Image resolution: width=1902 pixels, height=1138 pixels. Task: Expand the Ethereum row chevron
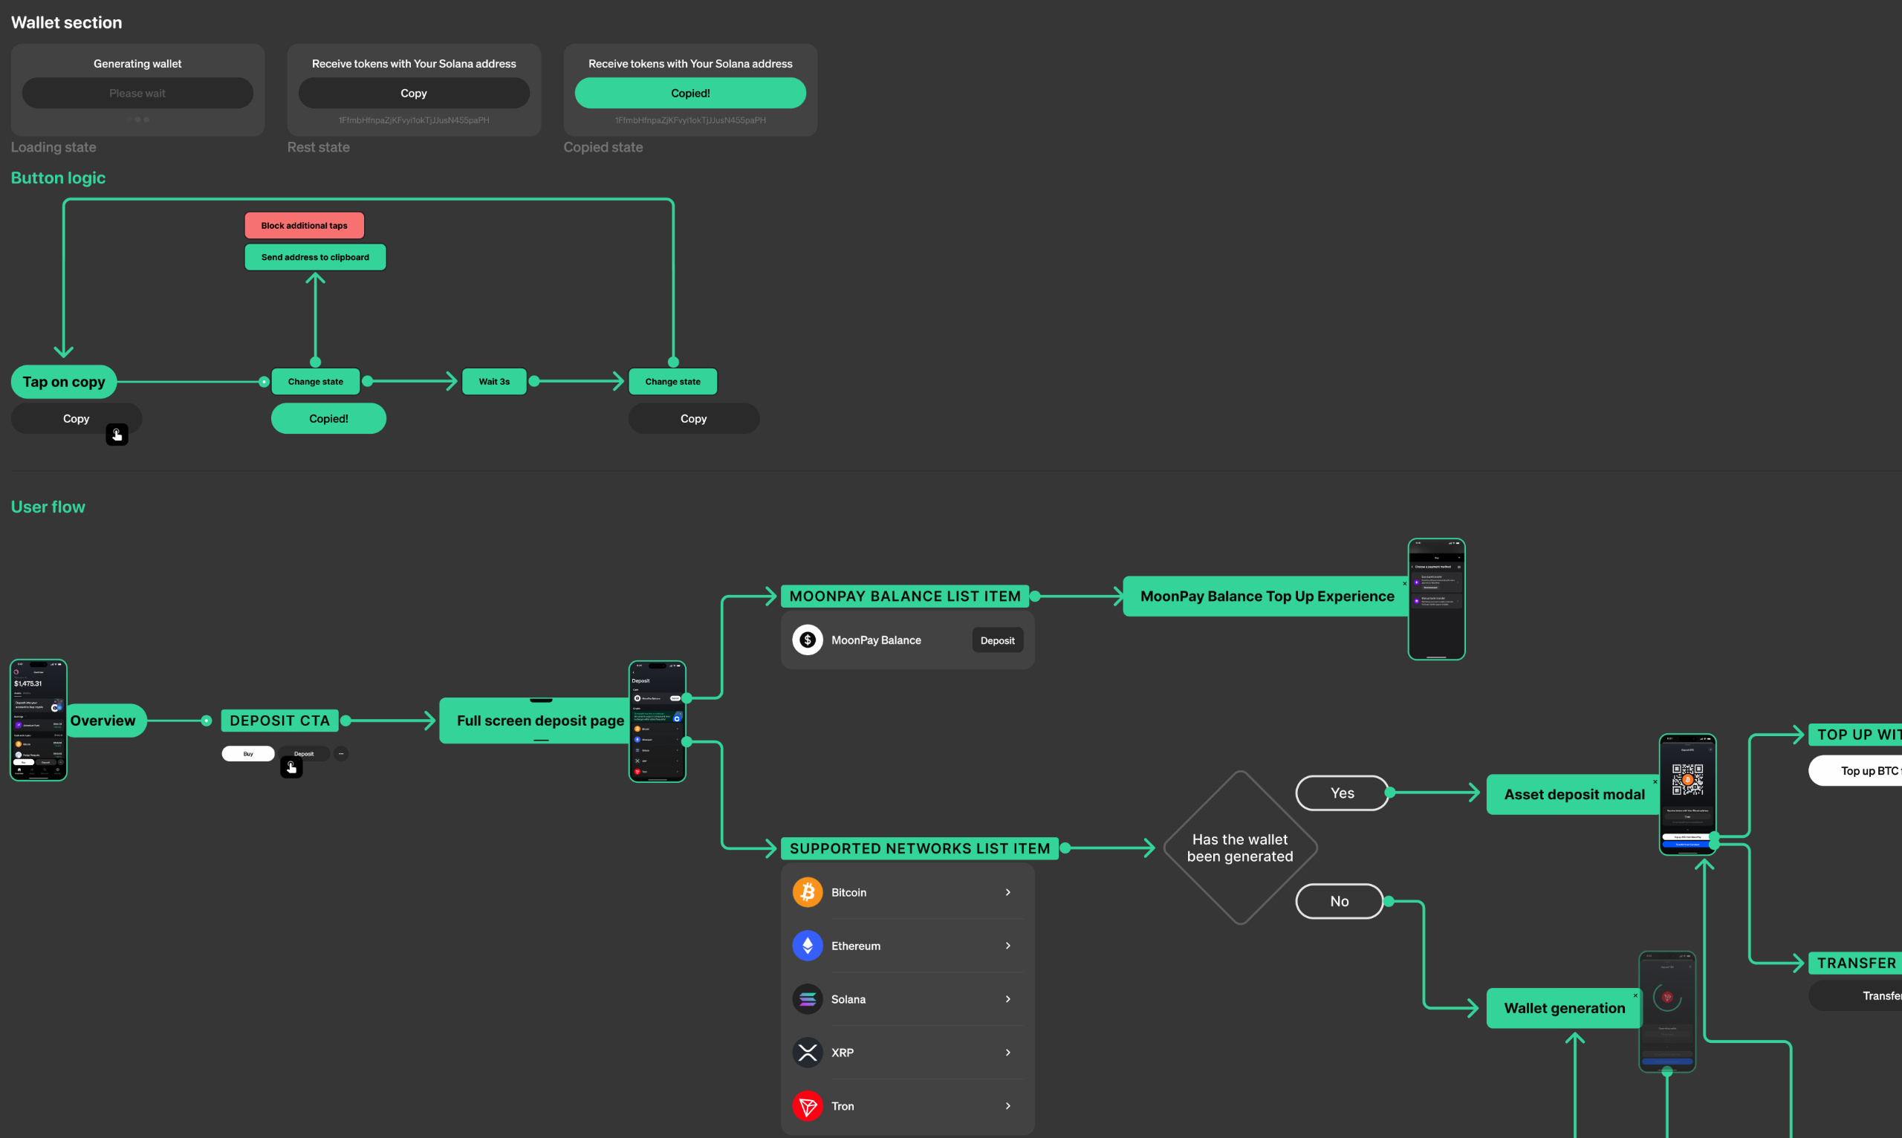[x=1007, y=946]
